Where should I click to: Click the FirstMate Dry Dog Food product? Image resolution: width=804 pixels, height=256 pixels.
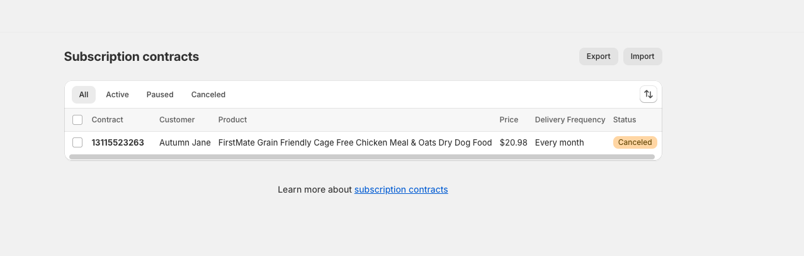pos(355,142)
